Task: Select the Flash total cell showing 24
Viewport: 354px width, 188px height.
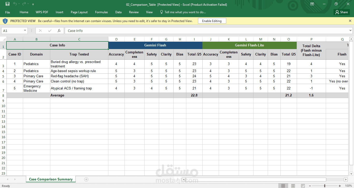Action: [x=194, y=76]
